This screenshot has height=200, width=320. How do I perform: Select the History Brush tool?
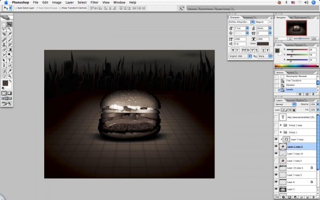pyautogui.click(x=10, y=45)
